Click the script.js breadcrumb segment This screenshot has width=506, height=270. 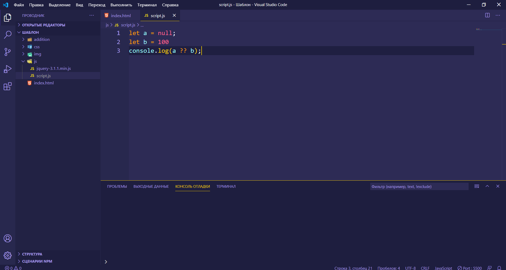point(128,25)
